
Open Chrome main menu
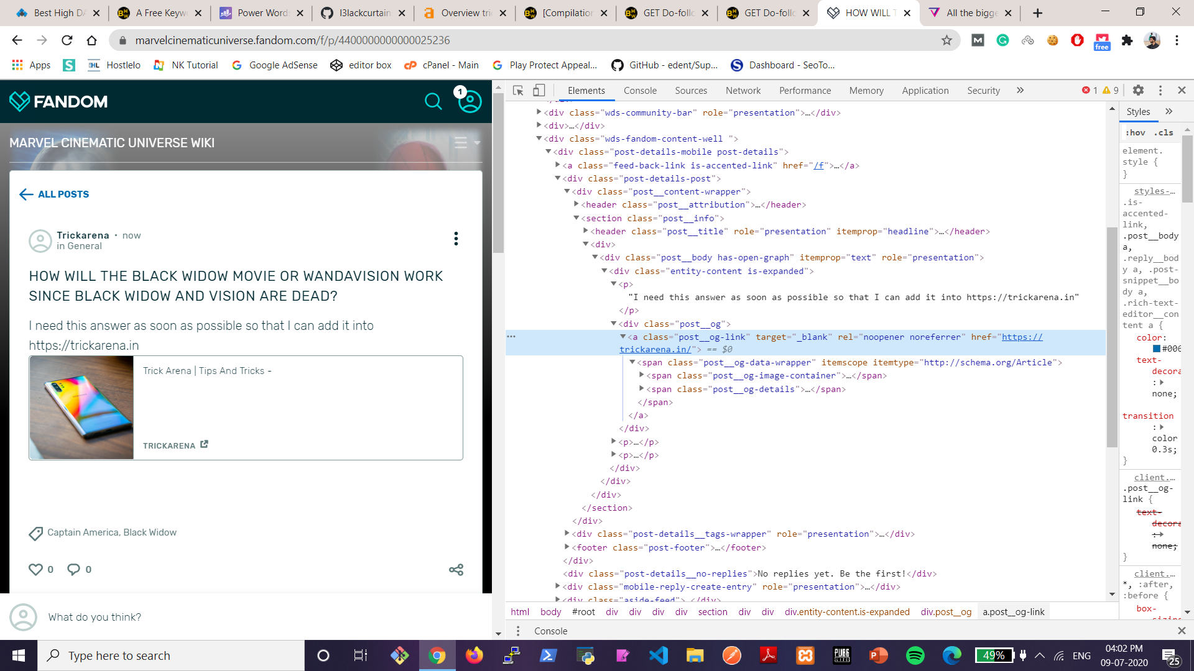[1177, 40]
